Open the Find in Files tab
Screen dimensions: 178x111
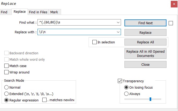(x=38, y=12)
